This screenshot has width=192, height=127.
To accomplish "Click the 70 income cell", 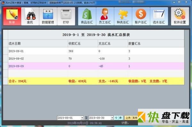I will point(83,59).
